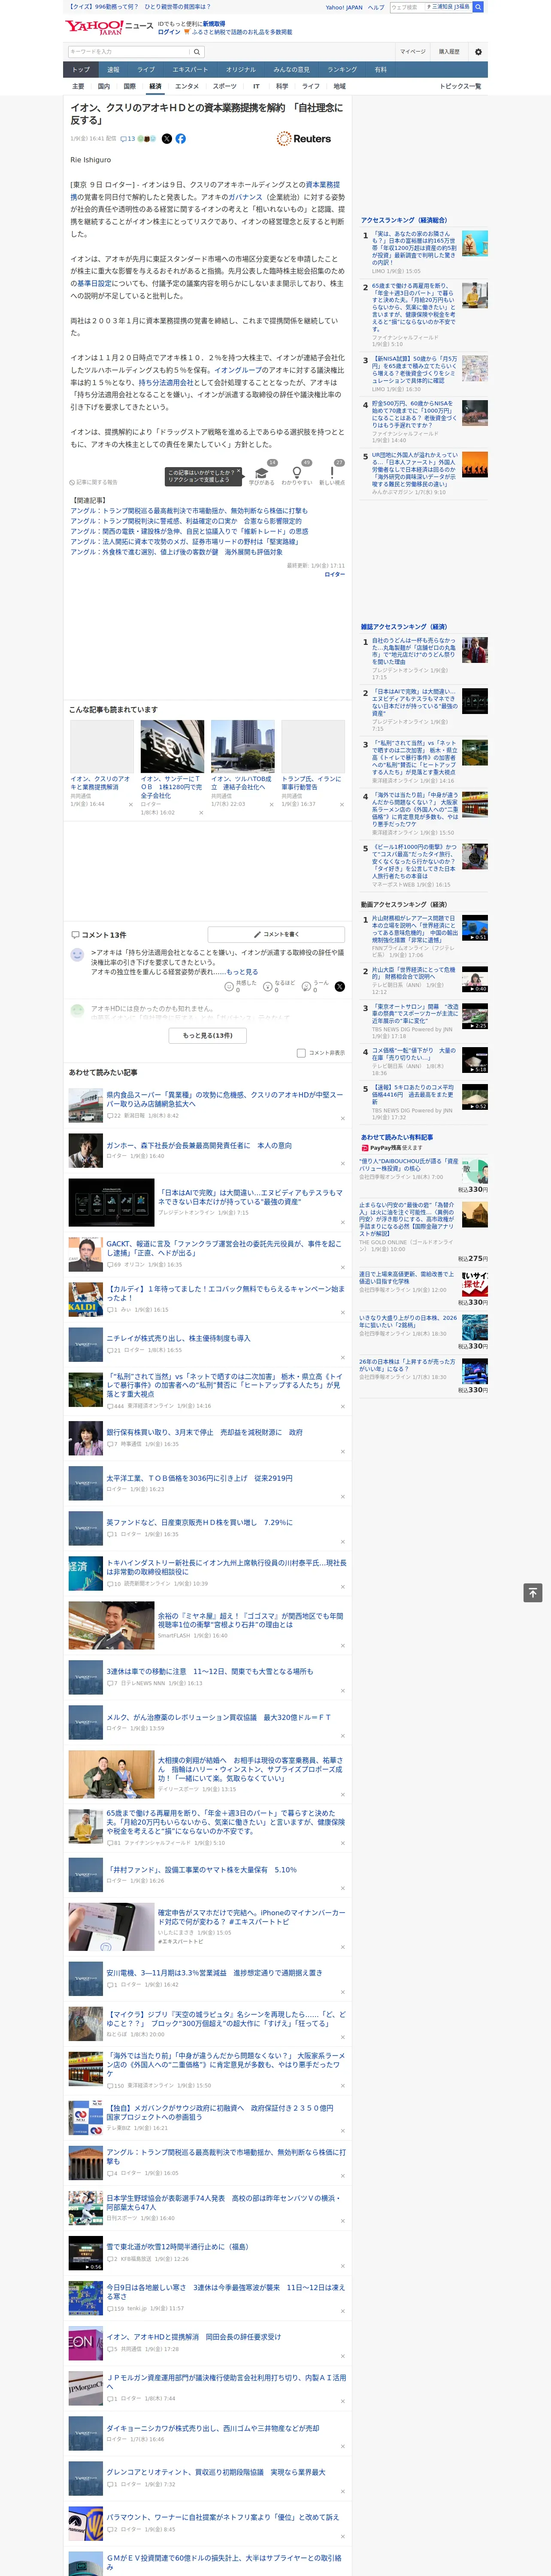551x2576 pixels.
Task: Expand first comment via もっと見る link
Action: point(242,971)
